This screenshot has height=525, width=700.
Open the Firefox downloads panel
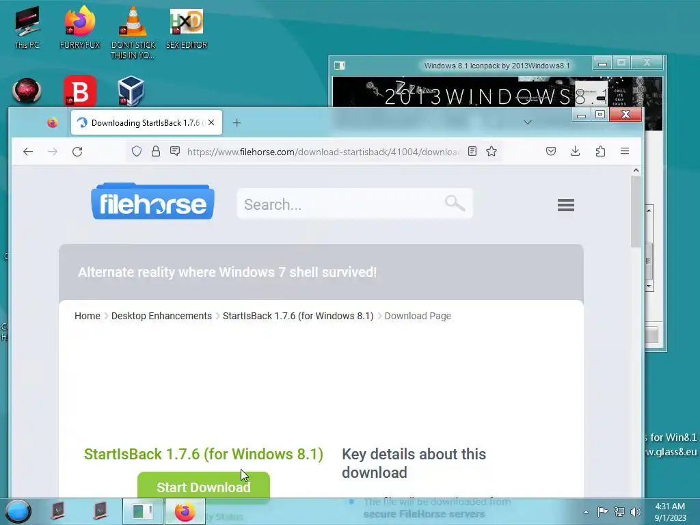576,151
